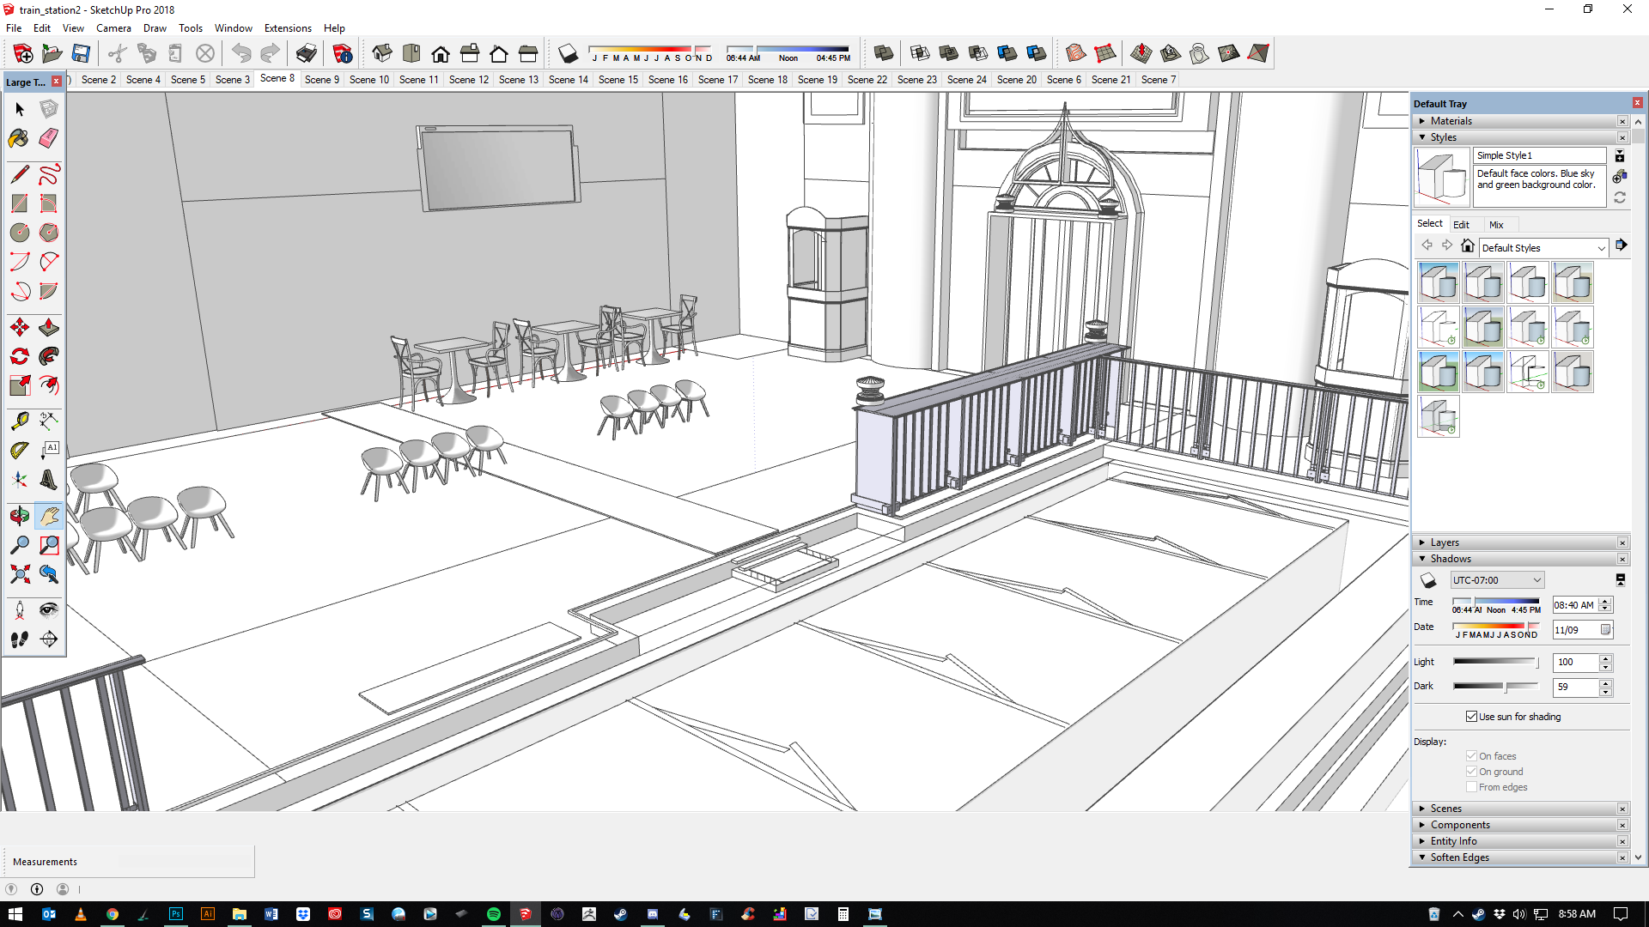The height and width of the screenshot is (927, 1649).
Task: Select the Follow Me tool
Action: coord(49,356)
